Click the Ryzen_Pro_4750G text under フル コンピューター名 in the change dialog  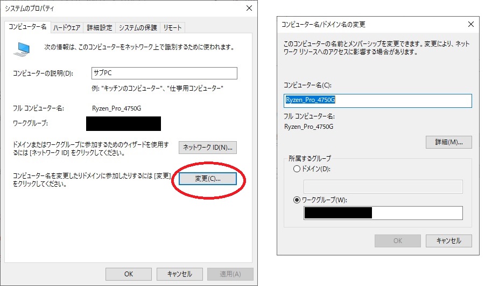point(309,127)
